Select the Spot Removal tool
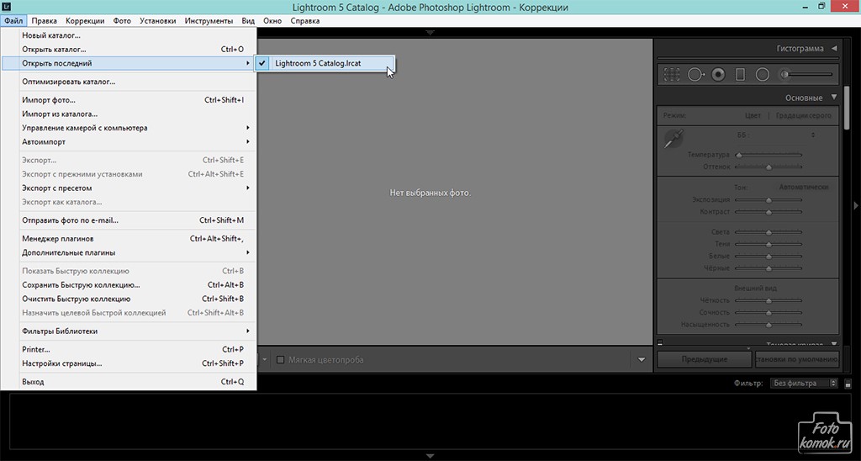This screenshot has width=861, height=461. 695,74
